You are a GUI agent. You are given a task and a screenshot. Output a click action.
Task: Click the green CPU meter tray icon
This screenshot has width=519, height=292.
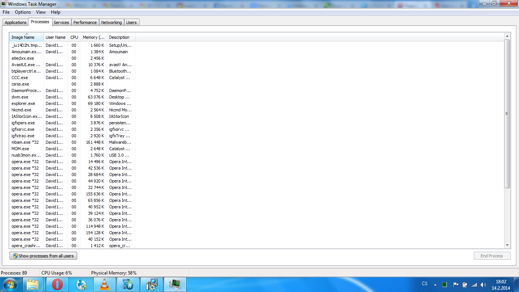point(445,284)
